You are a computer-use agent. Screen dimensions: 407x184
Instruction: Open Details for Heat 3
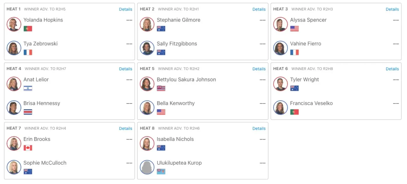(392, 9)
